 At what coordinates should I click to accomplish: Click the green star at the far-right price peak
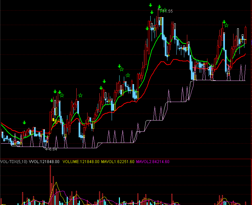click(x=226, y=25)
